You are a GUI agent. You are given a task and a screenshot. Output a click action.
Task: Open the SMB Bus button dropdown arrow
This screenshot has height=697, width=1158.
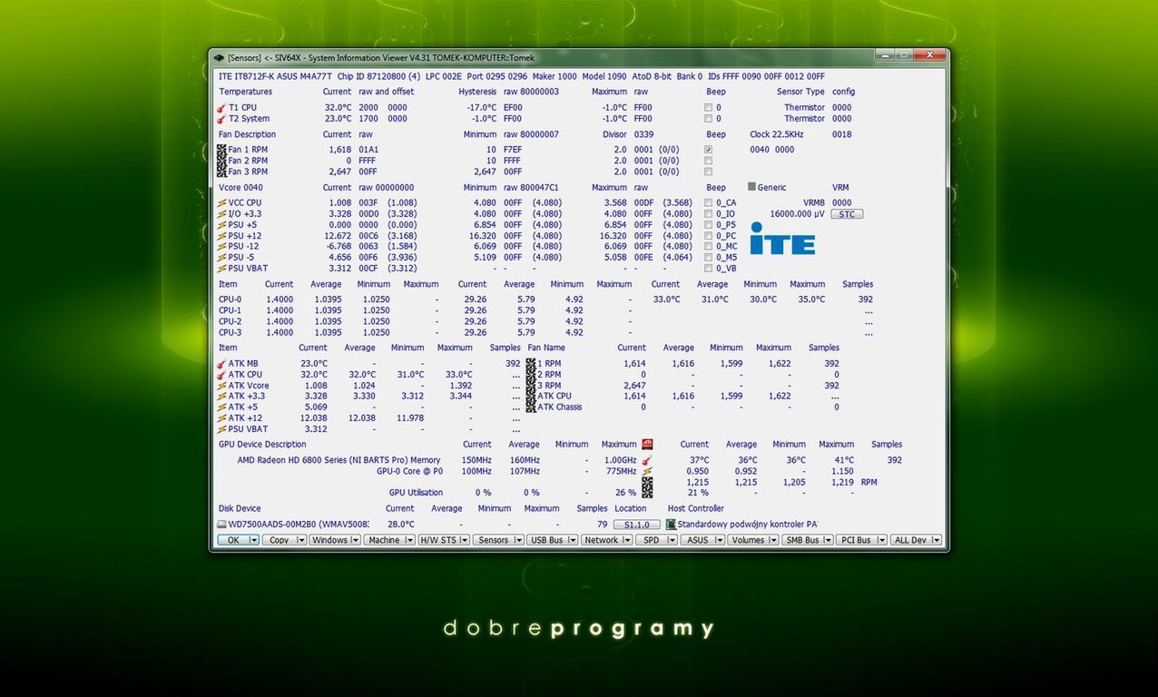[829, 540]
